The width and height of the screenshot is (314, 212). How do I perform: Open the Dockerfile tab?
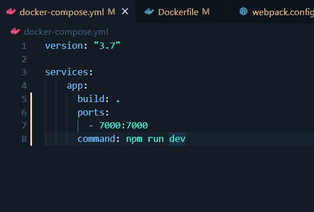[183, 12]
